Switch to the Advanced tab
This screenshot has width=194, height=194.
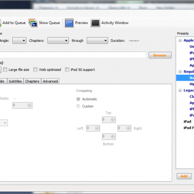pos(50,81)
